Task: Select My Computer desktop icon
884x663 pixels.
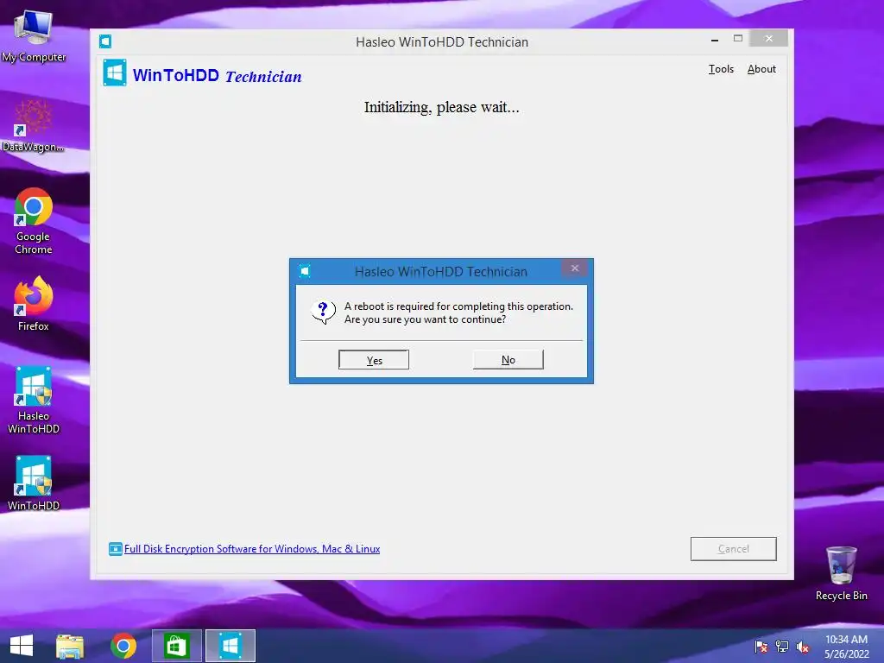Action: [x=34, y=35]
